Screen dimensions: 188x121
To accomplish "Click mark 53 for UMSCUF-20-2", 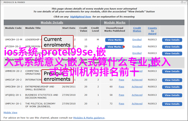I will [x=111, y=80].
